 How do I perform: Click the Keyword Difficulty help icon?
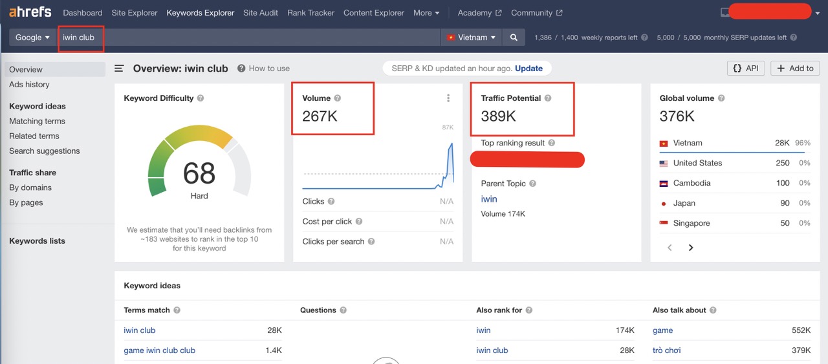click(x=201, y=98)
